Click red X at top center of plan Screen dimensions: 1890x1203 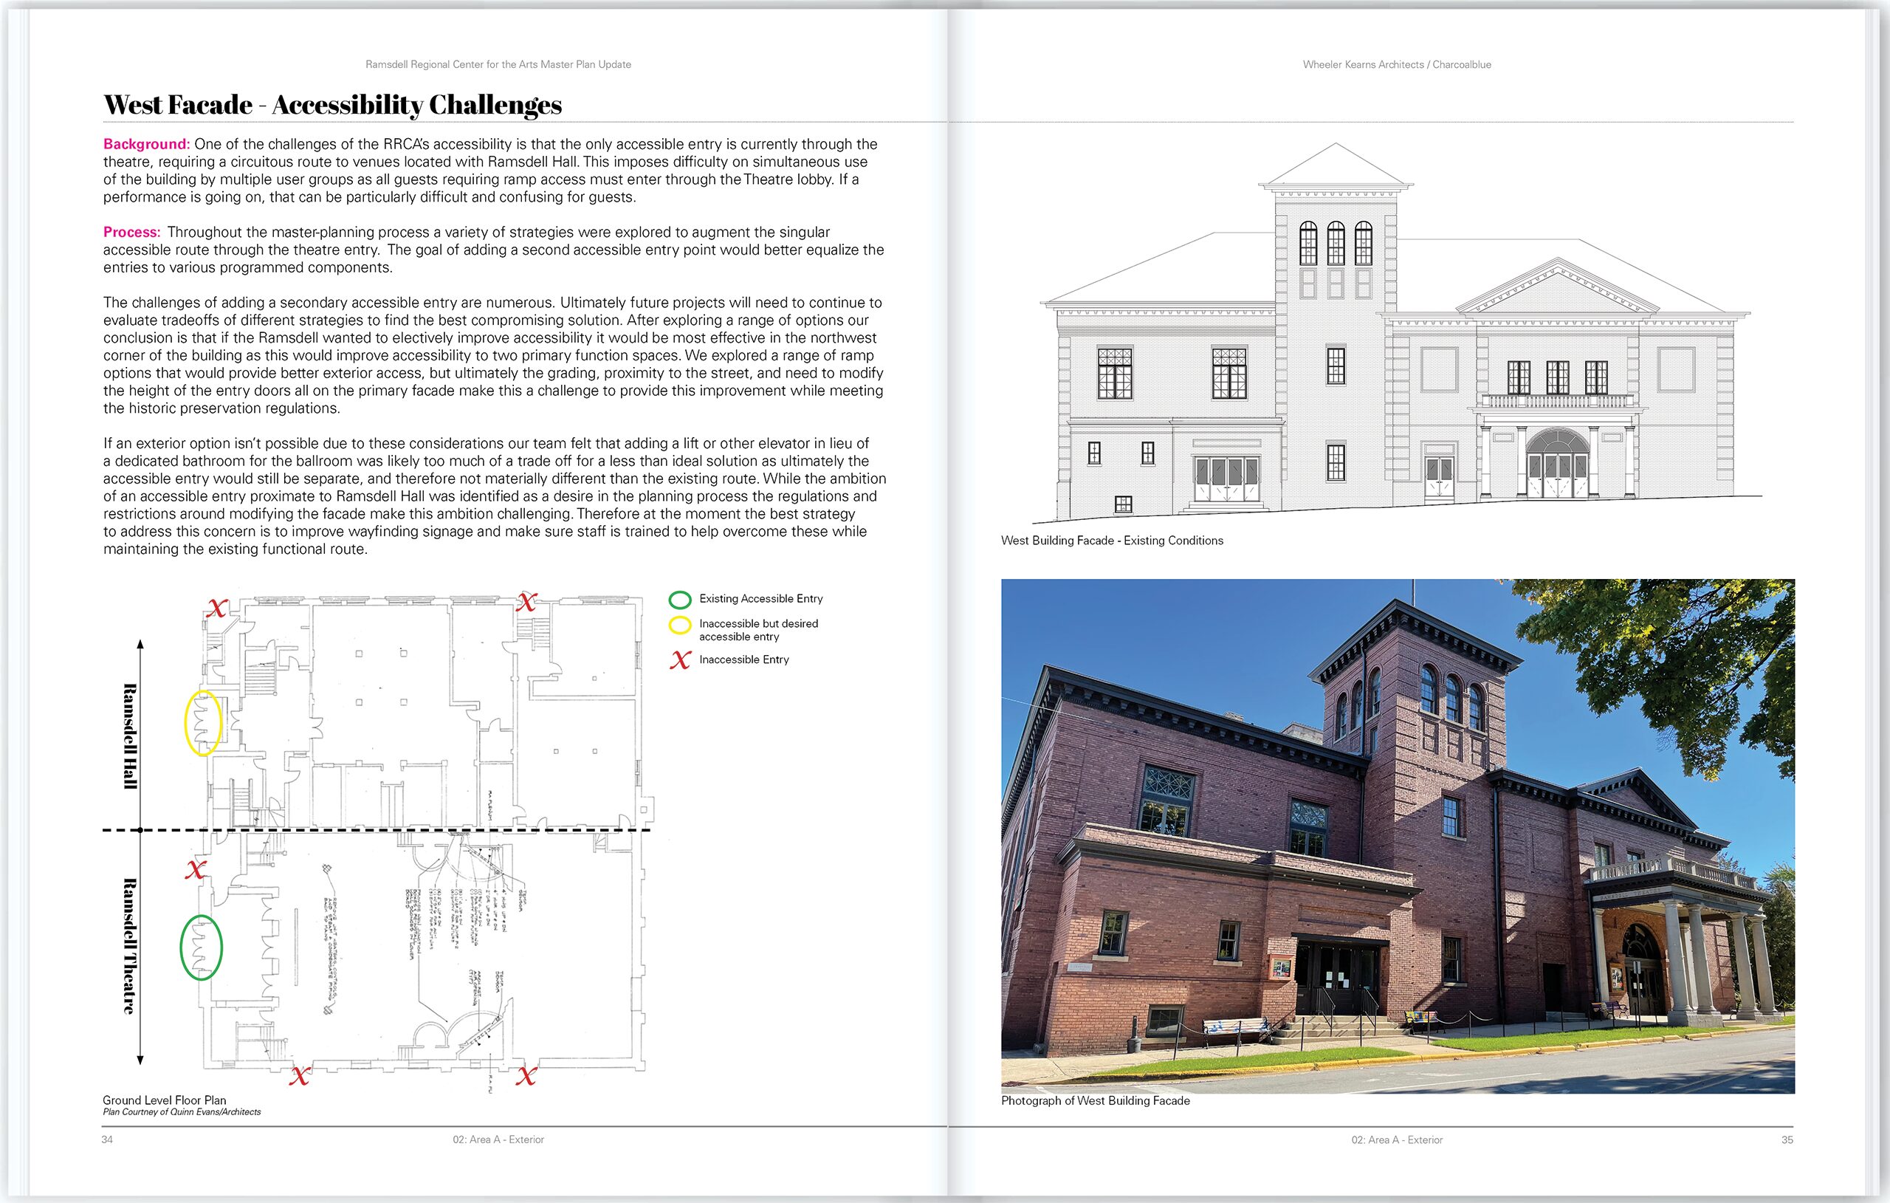click(x=526, y=603)
